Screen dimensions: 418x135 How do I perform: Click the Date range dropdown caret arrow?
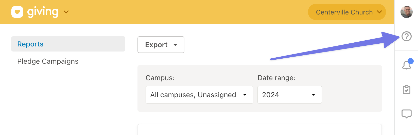[x=313, y=95]
